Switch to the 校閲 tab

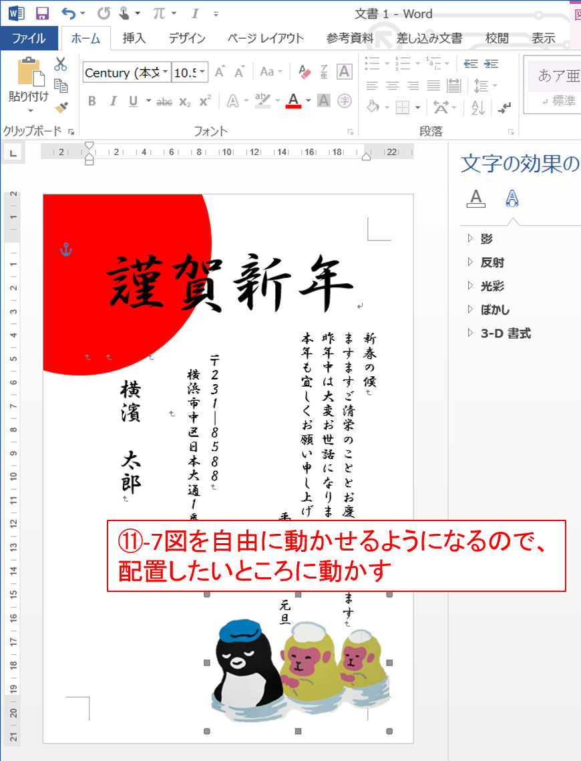tap(497, 38)
